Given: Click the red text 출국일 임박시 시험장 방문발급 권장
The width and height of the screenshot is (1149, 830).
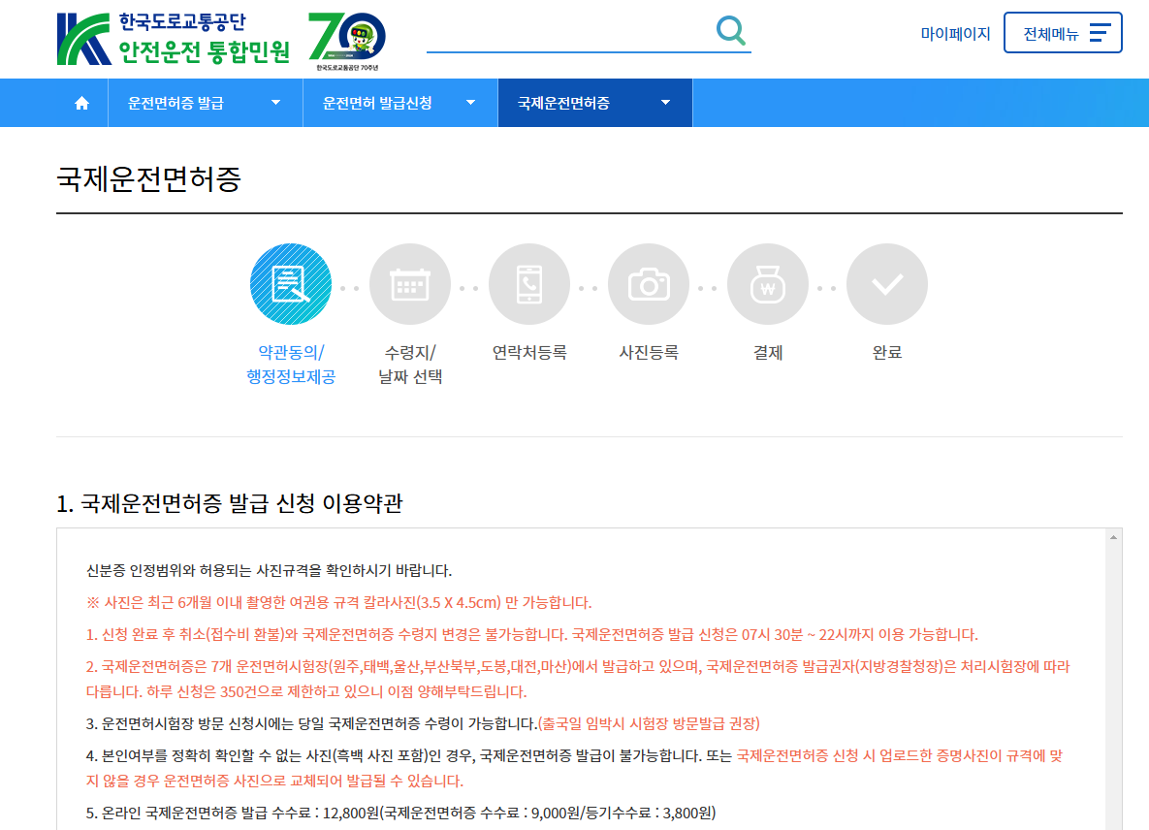Looking at the screenshot, I should click(649, 723).
